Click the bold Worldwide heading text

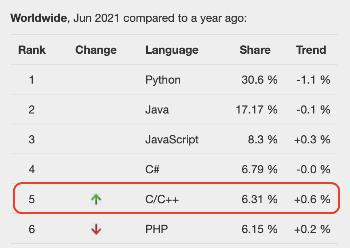point(39,18)
